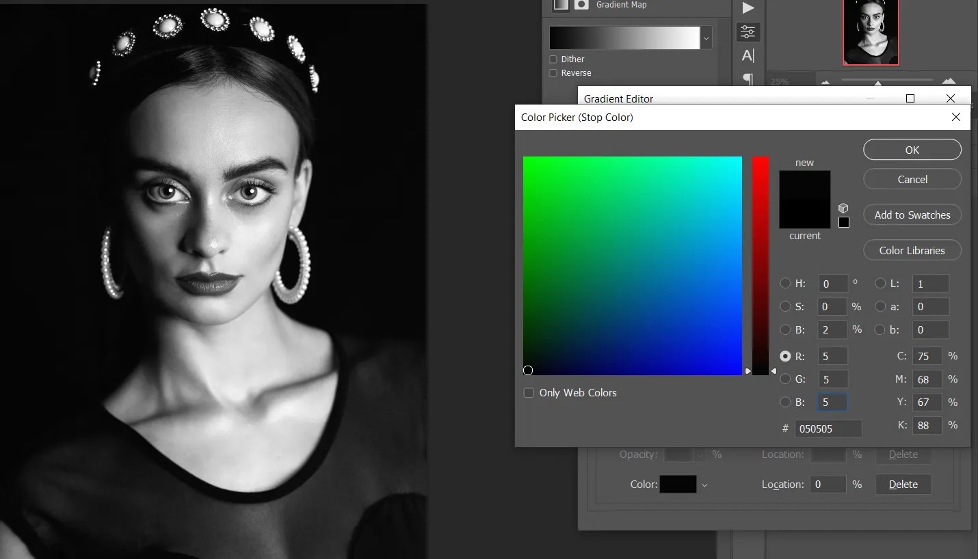Click the large mountains zoom-in icon
The width and height of the screenshot is (978, 559).
tap(949, 81)
